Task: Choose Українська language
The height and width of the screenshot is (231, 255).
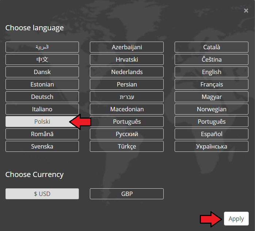Action: tap(212, 146)
